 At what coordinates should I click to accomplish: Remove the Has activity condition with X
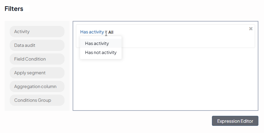[251, 29]
